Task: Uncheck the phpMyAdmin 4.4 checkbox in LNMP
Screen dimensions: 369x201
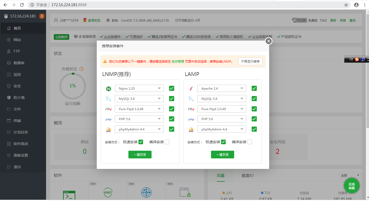Action: tap(172, 129)
